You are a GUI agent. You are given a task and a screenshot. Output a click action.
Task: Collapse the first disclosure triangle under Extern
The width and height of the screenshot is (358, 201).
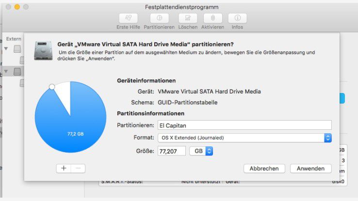[6, 48]
